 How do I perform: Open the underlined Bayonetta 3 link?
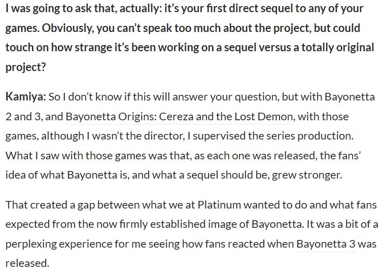pyautogui.click(x=326, y=244)
